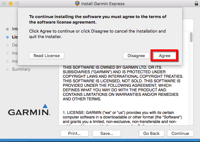The image size is (200, 142).
Task: Click the Go Back button
Action: point(151,133)
